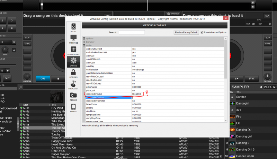Open the Record section

(73, 96)
